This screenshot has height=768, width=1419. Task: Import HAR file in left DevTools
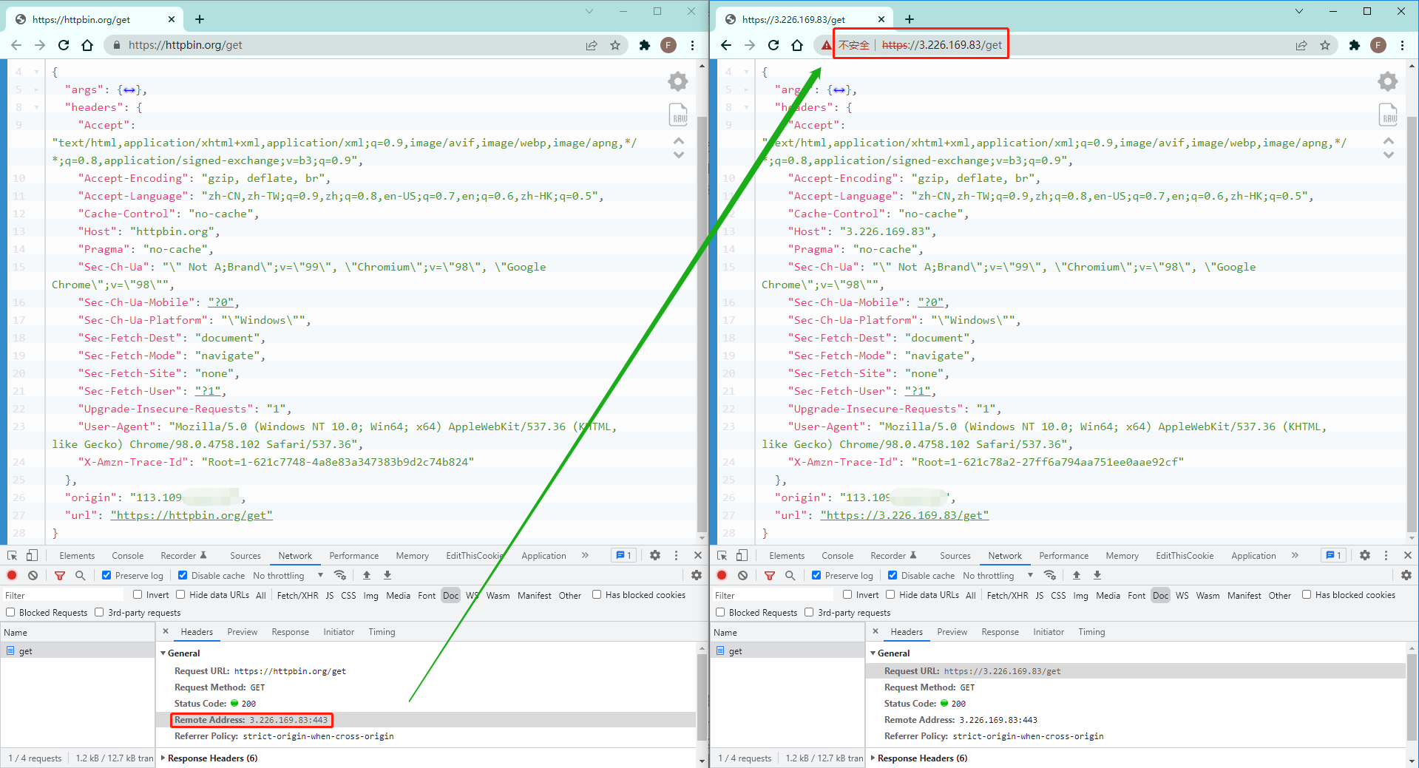coord(367,575)
